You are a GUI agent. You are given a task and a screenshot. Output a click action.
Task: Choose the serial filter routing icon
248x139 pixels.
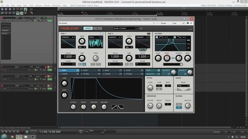click(189, 40)
